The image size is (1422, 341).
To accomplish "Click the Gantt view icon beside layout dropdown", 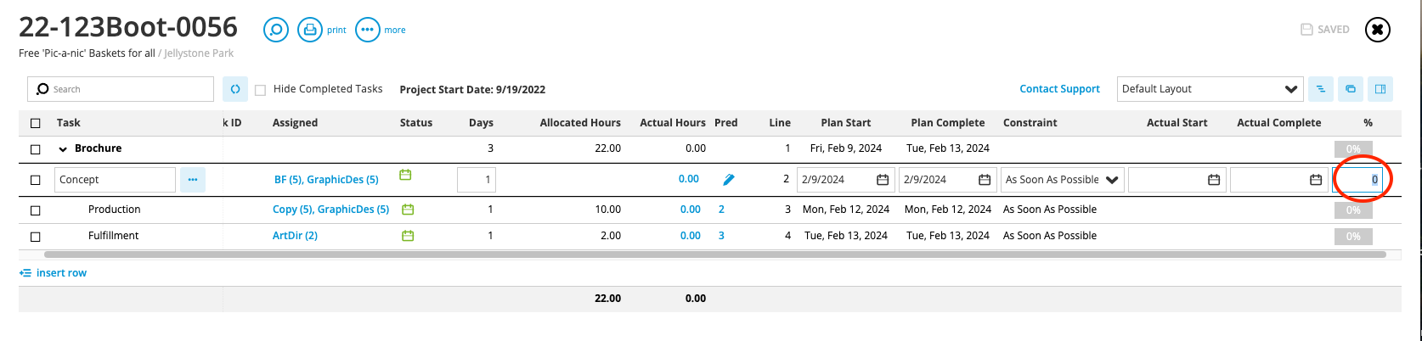I will [x=1320, y=89].
